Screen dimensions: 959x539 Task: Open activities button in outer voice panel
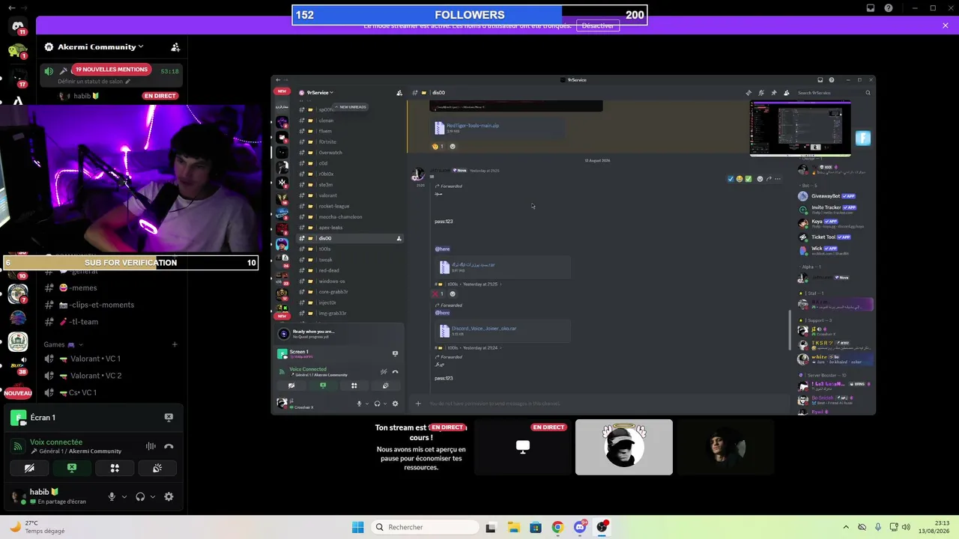(x=115, y=468)
